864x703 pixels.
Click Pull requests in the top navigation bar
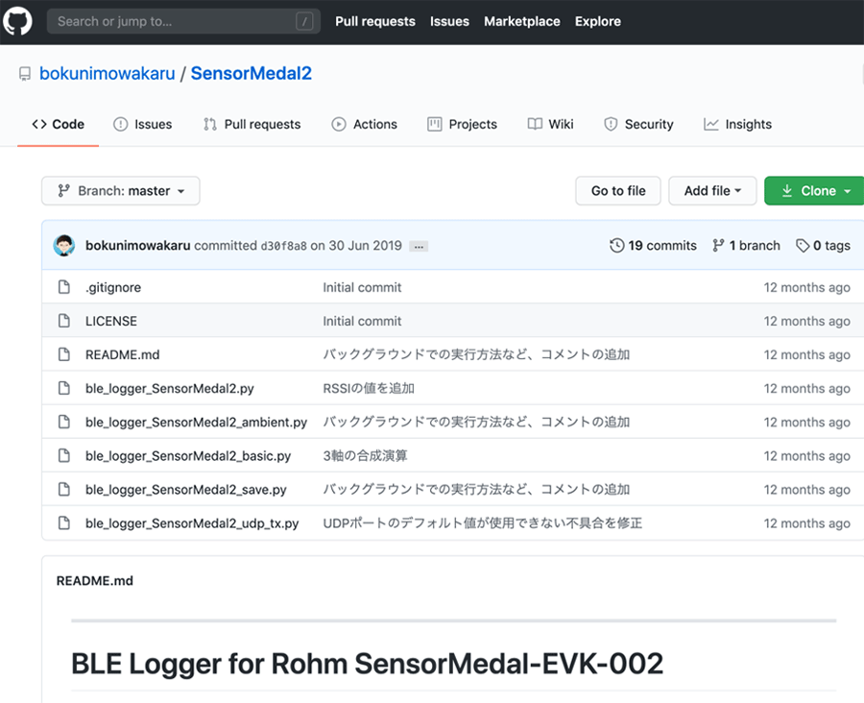click(375, 21)
